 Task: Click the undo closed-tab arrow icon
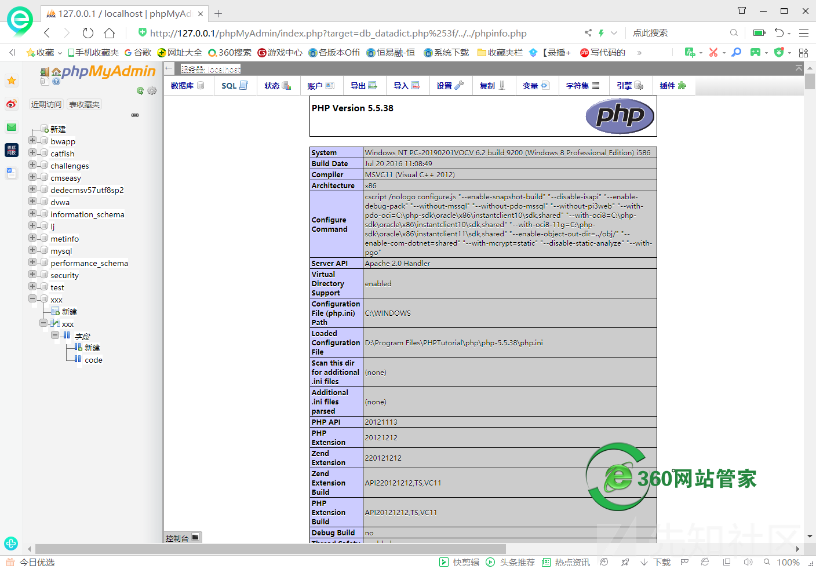pos(779,33)
